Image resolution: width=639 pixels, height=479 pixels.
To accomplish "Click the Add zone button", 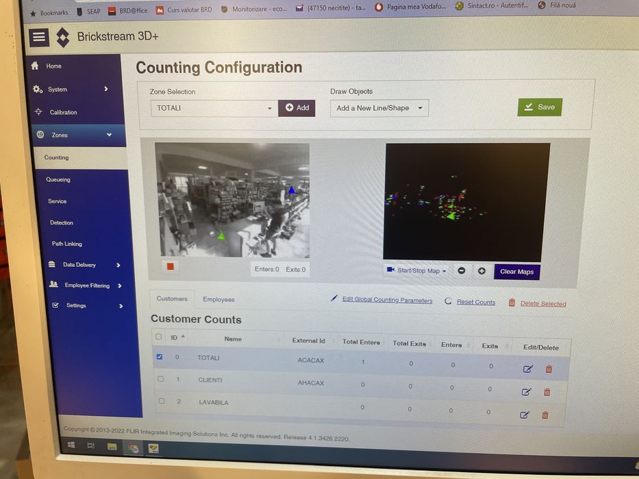I will coord(297,108).
